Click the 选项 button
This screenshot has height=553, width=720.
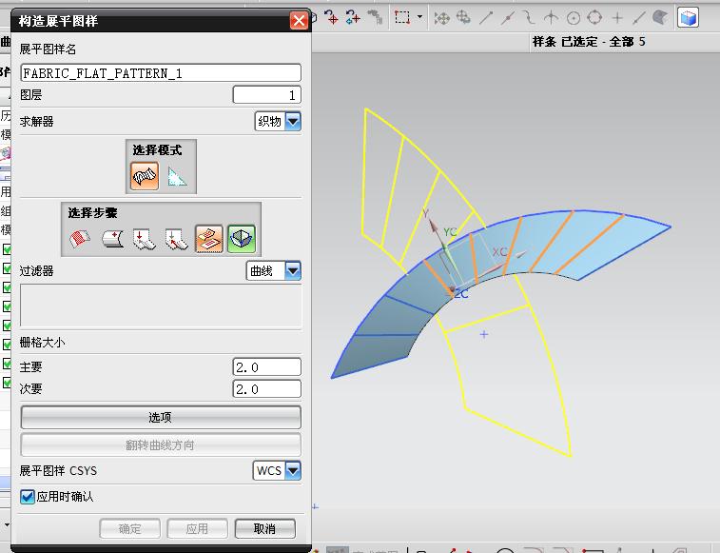click(161, 417)
